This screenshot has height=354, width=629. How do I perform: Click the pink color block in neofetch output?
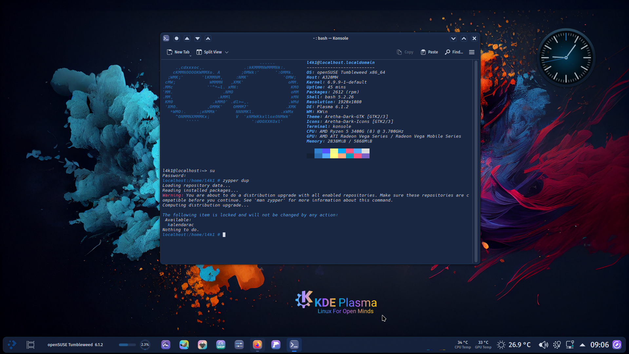coord(350,151)
